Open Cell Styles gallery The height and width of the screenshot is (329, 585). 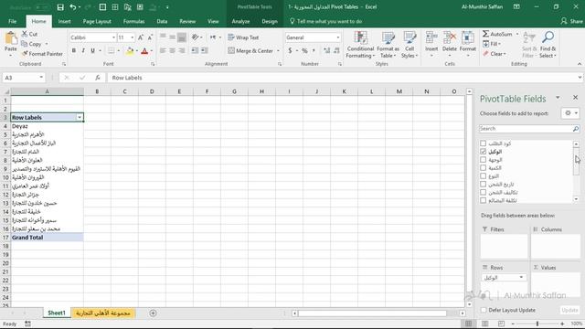pyautogui.click(x=409, y=45)
